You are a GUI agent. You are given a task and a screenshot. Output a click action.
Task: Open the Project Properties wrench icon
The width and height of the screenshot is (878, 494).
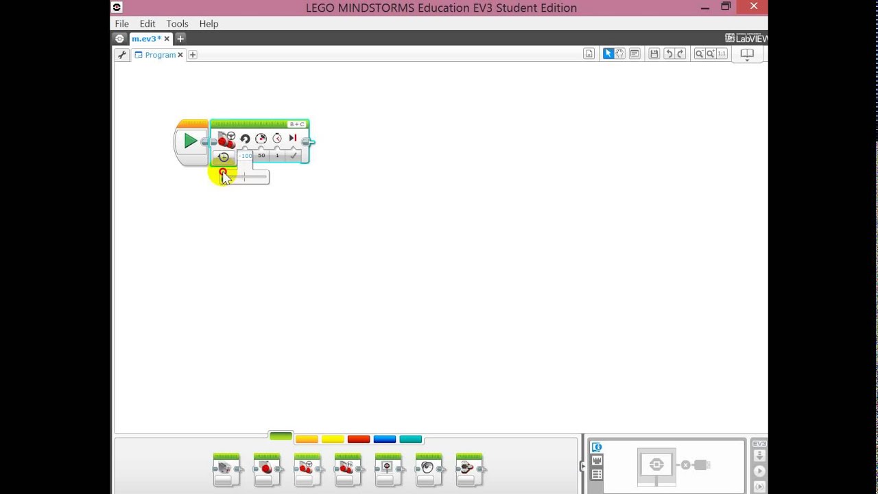[122, 55]
